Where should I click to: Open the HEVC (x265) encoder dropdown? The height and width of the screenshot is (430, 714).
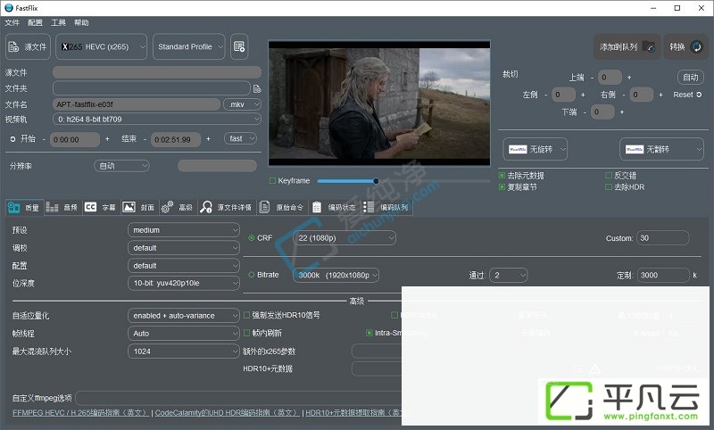pyautogui.click(x=102, y=47)
